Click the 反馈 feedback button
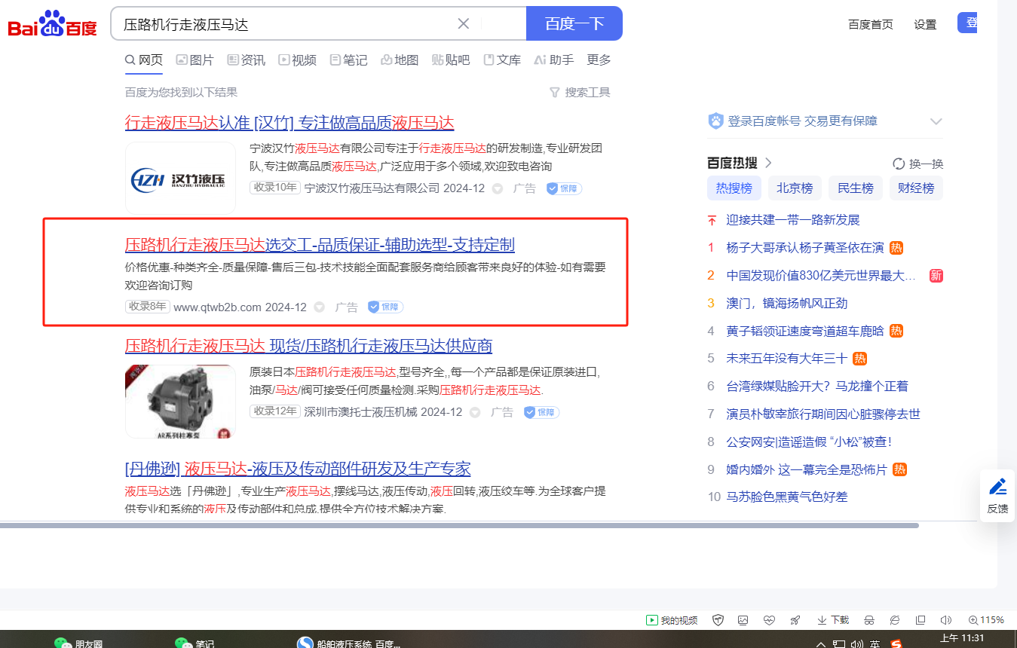Image resolution: width=1017 pixels, height=648 pixels. click(997, 495)
